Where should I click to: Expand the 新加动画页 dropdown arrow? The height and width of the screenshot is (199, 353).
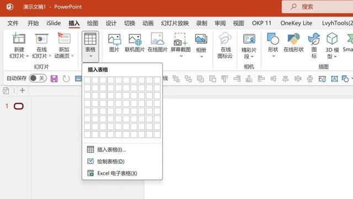[x=72, y=56]
